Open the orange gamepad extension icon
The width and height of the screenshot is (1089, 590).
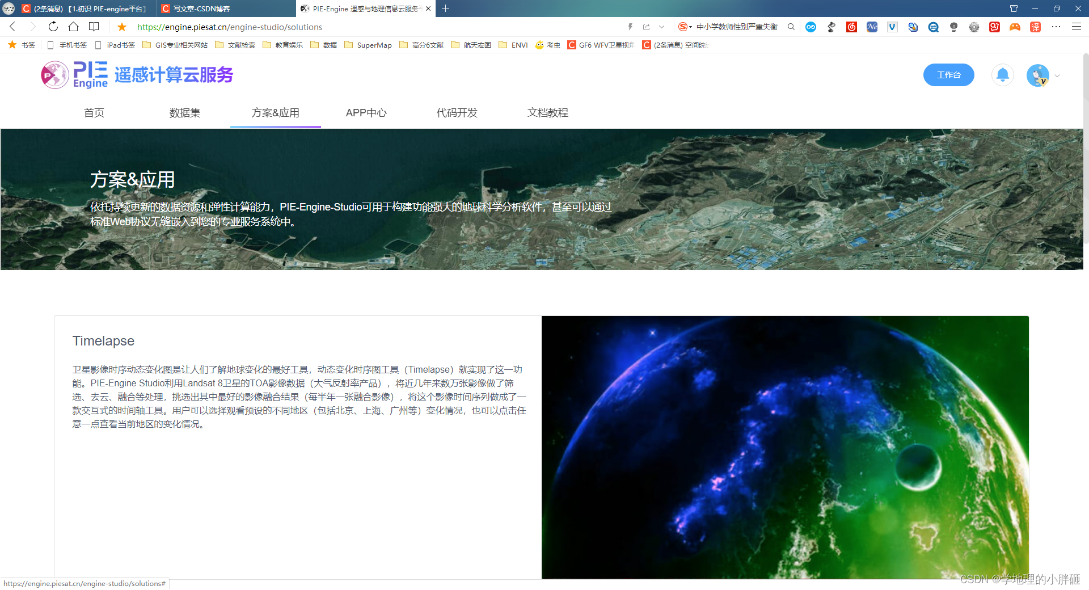coord(1015,27)
